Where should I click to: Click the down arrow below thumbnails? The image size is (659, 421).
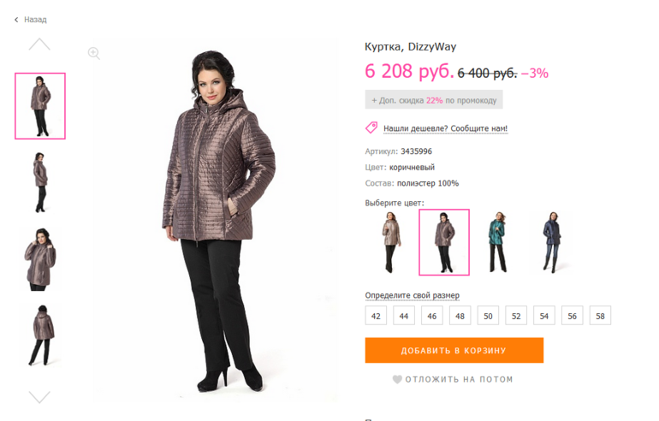pyautogui.click(x=39, y=397)
